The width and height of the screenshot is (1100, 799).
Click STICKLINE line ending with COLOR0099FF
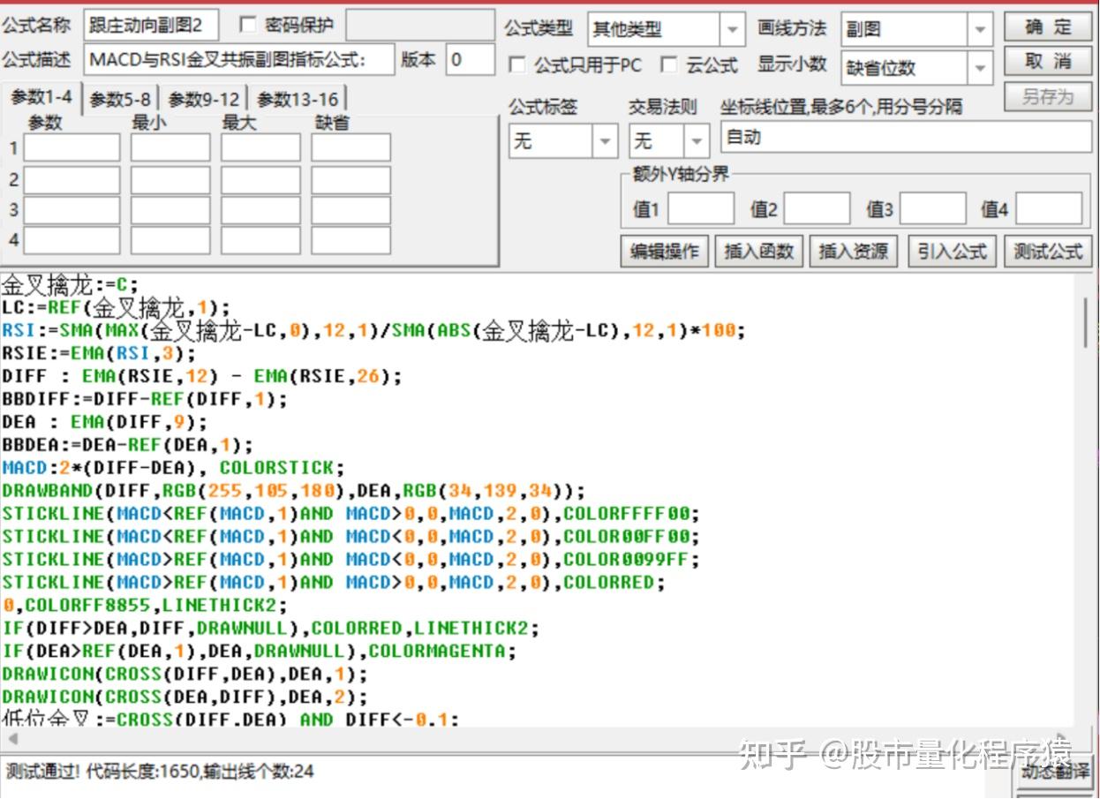point(350,560)
